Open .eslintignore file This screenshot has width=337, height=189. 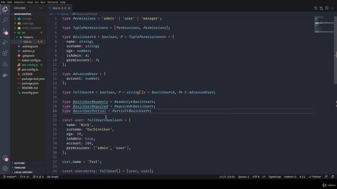click(x=30, y=47)
